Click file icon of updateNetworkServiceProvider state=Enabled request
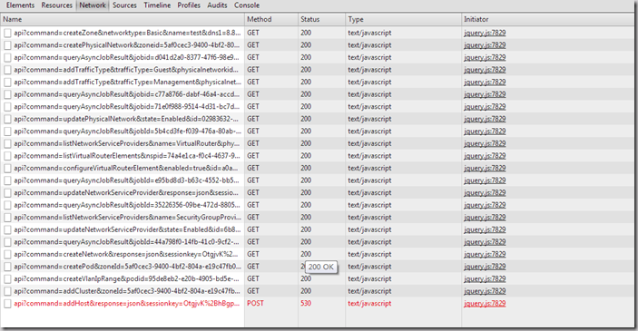 tap(7, 229)
